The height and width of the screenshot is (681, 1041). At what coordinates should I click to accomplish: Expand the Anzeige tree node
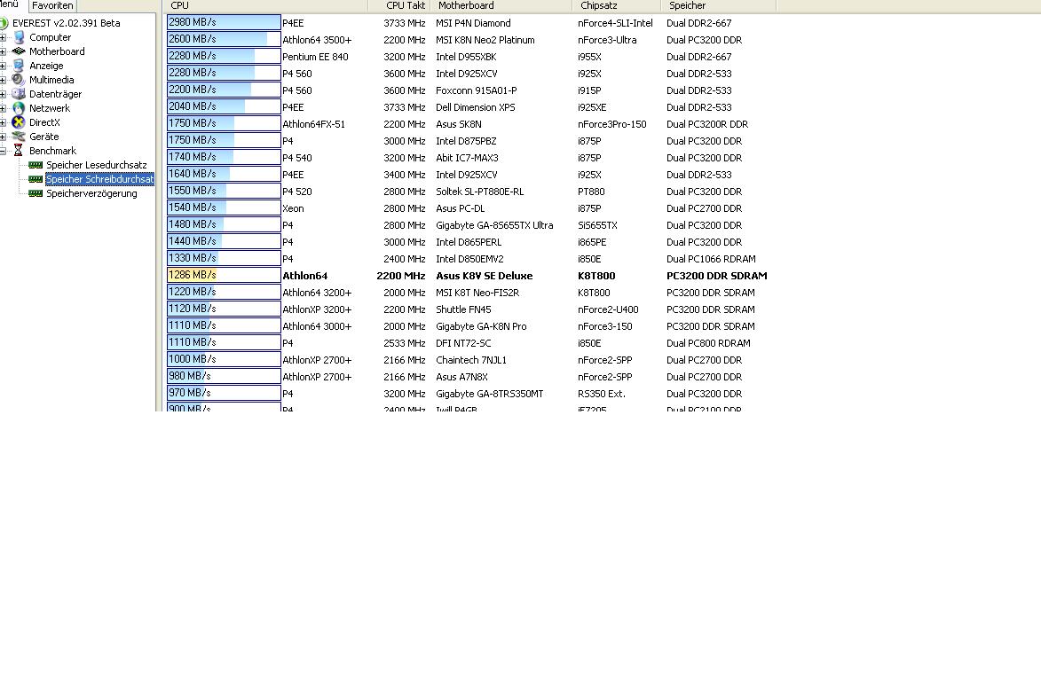coord(3,66)
